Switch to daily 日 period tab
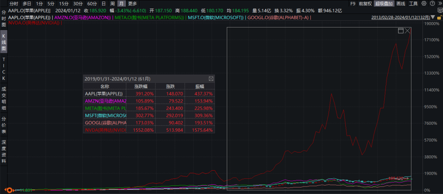443x194 pixels. [x=104, y=4]
